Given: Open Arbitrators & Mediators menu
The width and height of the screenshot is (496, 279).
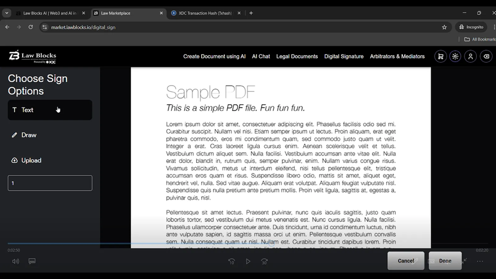Looking at the screenshot, I should pyautogui.click(x=397, y=56).
